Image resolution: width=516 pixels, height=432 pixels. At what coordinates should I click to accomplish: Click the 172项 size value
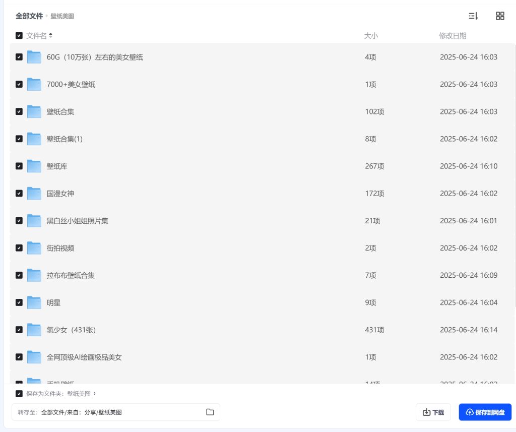pos(374,194)
